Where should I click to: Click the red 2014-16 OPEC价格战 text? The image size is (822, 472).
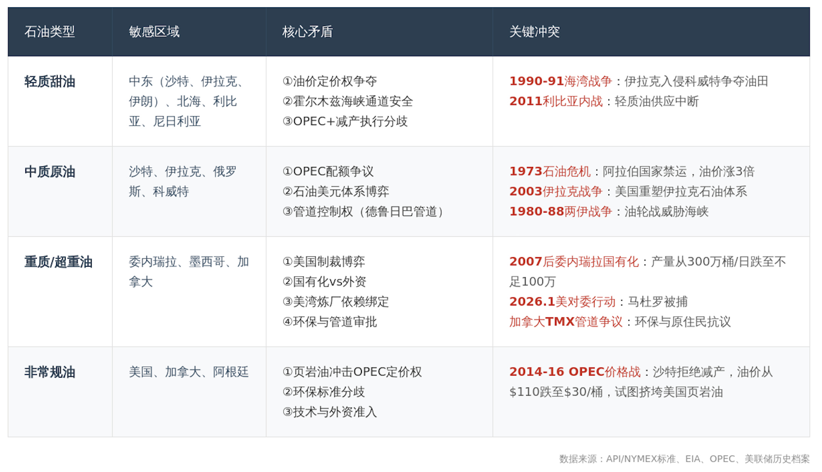pyautogui.click(x=575, y=372)
